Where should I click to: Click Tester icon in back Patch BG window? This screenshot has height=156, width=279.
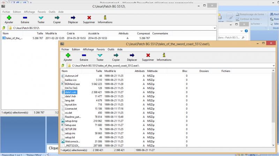41,18
